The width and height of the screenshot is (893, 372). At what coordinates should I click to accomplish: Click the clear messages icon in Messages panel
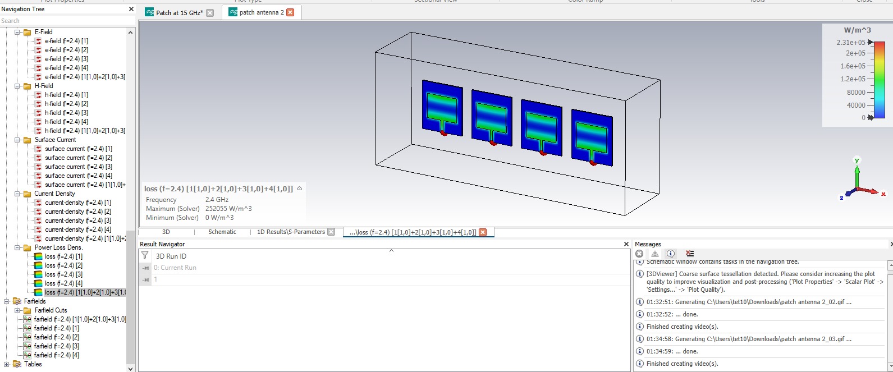coord(690,254)
